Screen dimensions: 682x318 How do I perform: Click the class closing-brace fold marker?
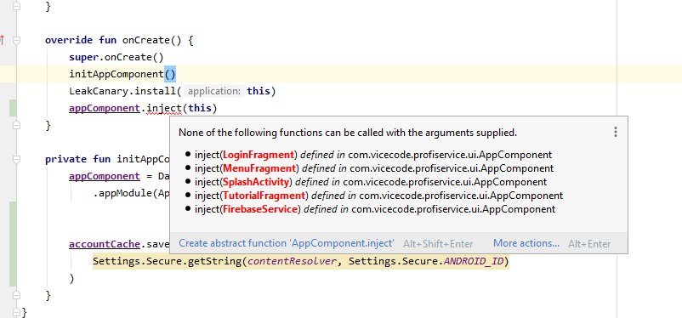16,312
